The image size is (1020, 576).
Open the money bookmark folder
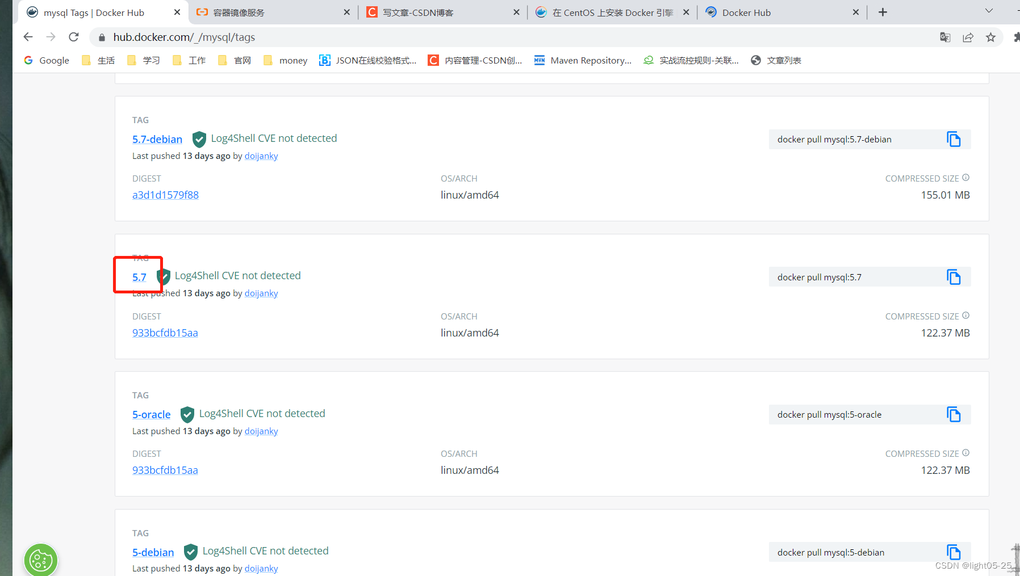[x=286, y=60]
